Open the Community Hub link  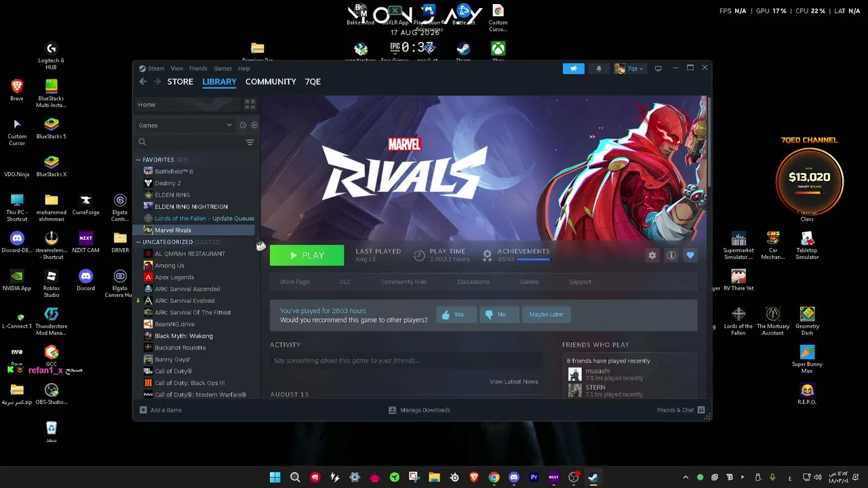coord(403,282)
